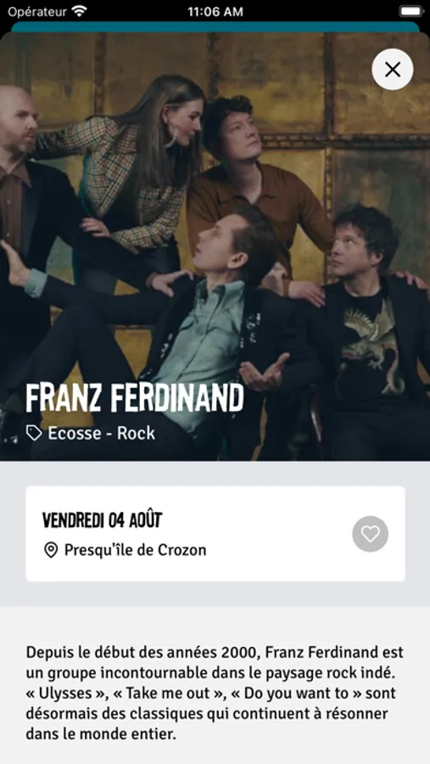Screen dimensions: 430x764
Task: Tap the VENDREDI 04 AOÛT date heading
Action: (103, 520)
